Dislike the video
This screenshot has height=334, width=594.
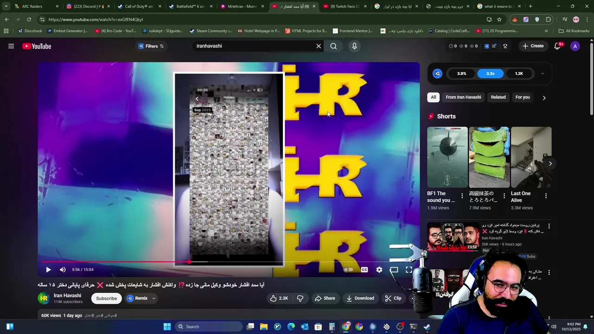(300, 298)
